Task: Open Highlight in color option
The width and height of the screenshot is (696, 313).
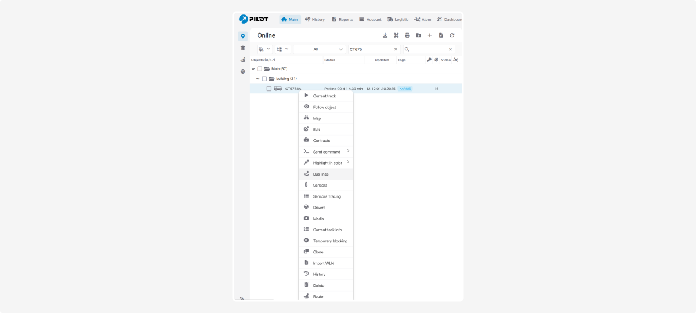Action: click(327, 163)
